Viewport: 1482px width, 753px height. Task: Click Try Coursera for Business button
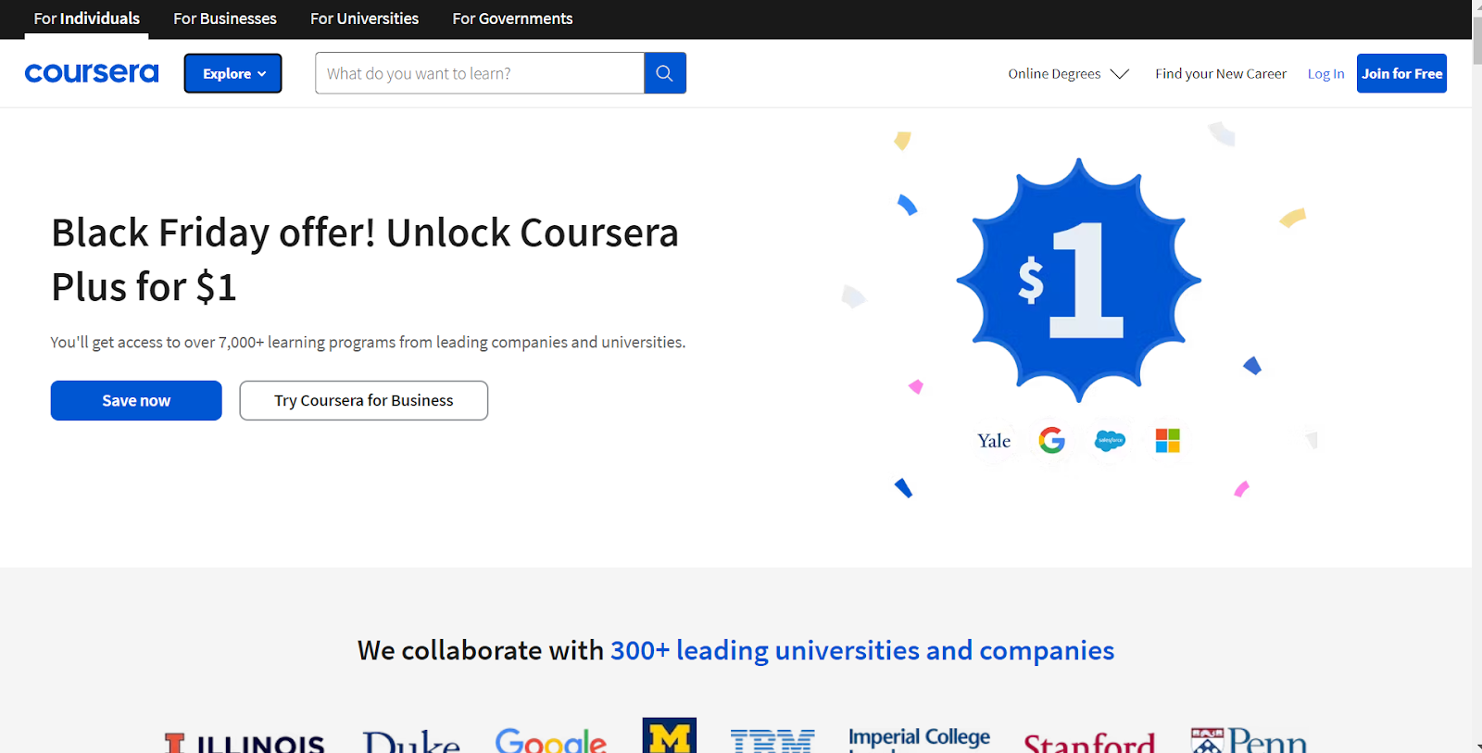click(364, 400)
